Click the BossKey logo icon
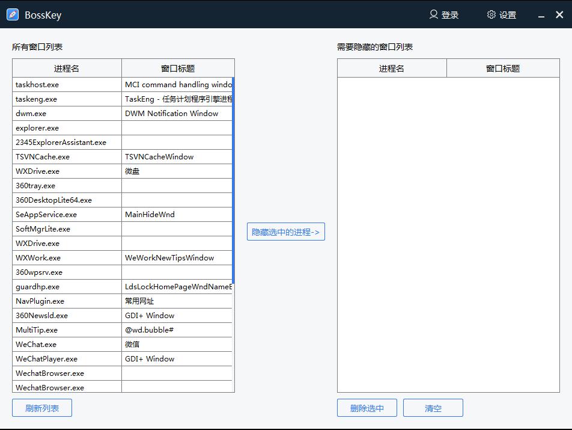The image size is (572, 430). click(x=13, y=14)
